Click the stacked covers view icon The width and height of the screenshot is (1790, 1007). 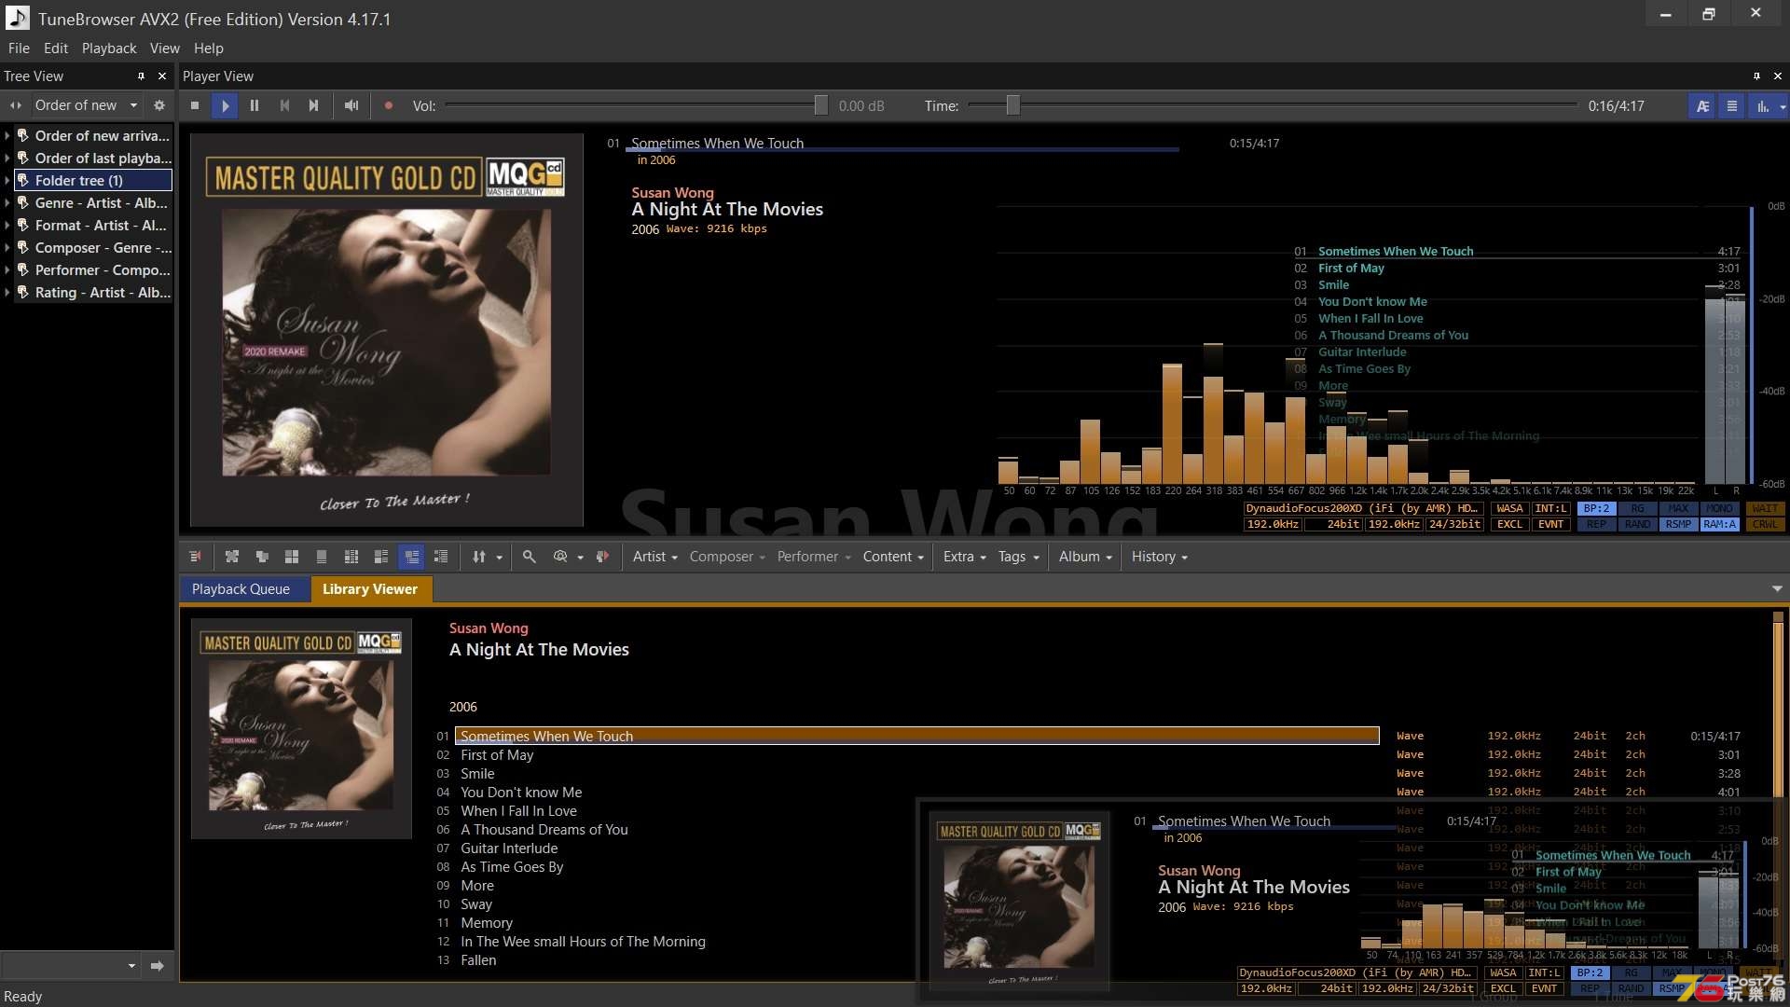pos(262,557)
